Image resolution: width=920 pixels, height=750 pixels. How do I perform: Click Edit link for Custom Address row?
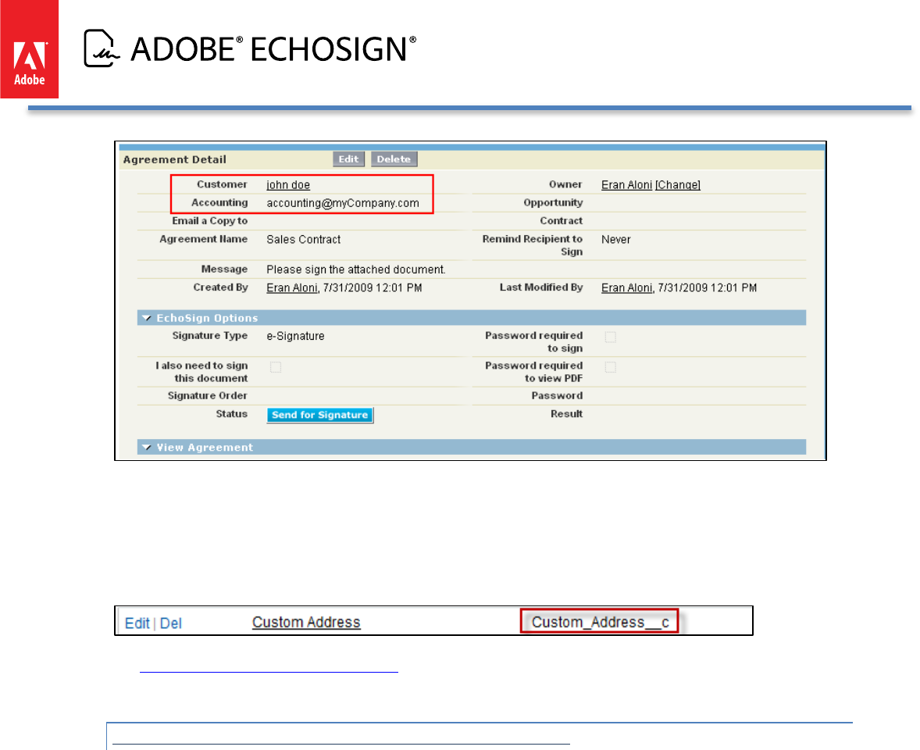tap(137, 623)
